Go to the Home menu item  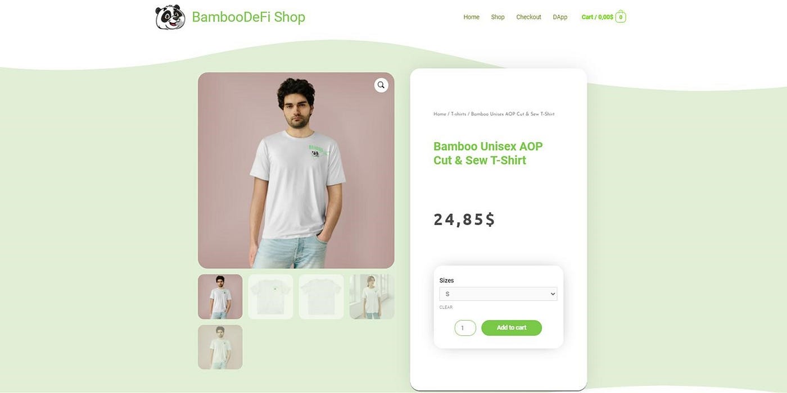tap(471, 17)
